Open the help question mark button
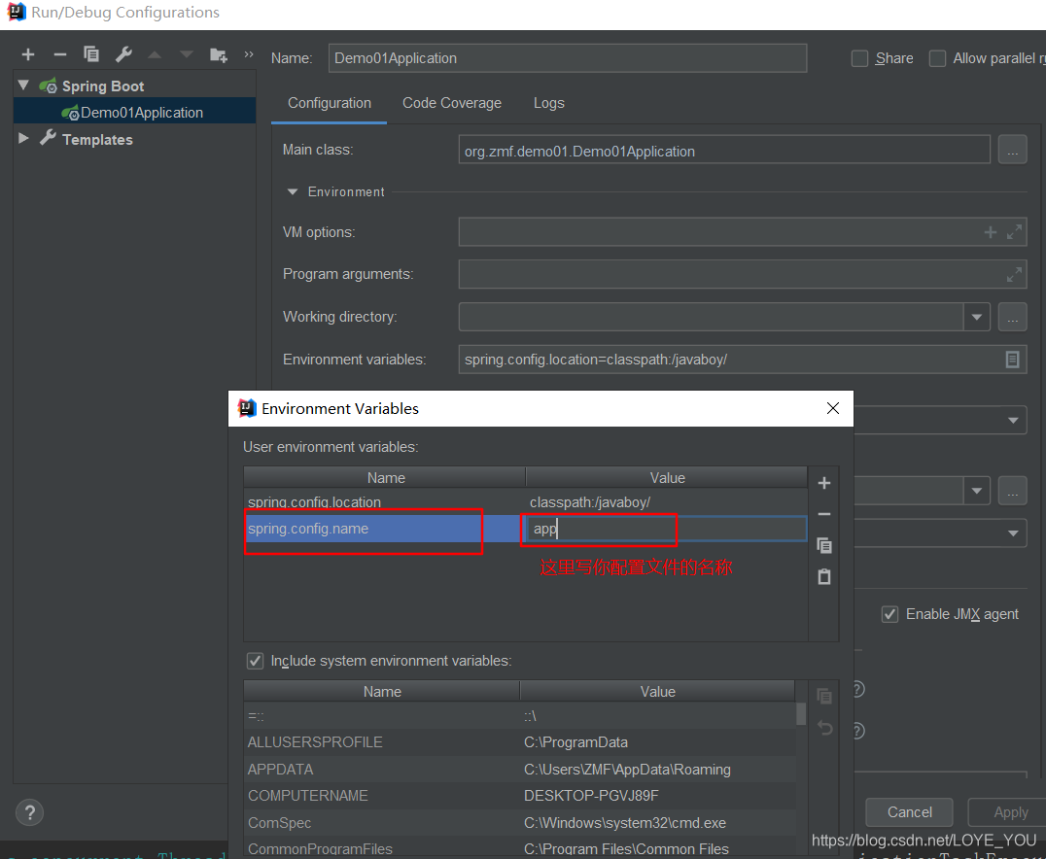The width and height of the screenshot is (1046, 859). [29, 812]
